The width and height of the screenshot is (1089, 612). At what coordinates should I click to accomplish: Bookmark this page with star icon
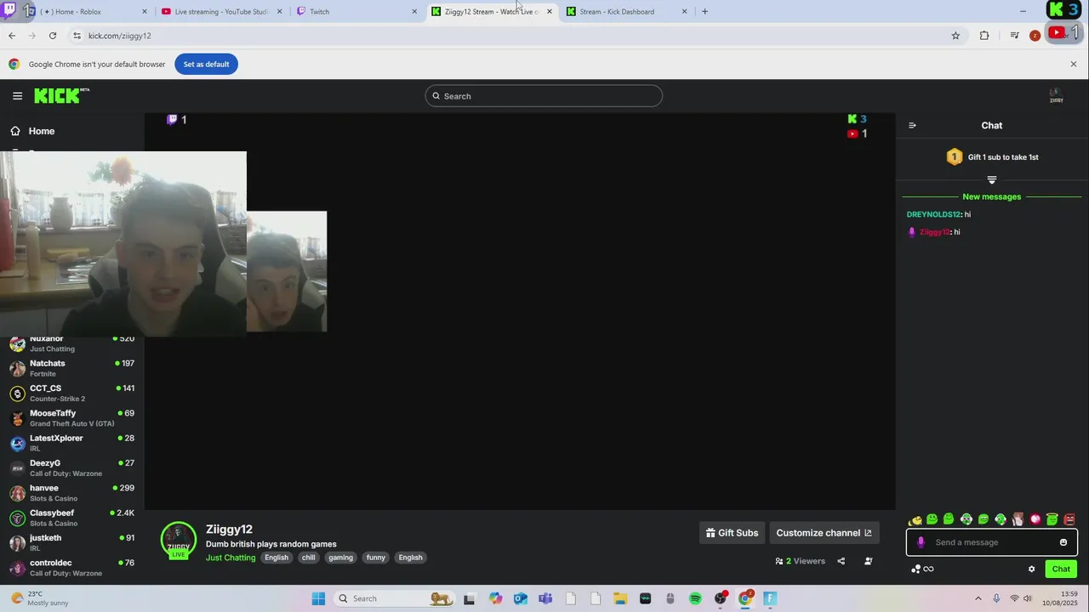(955, 36)
